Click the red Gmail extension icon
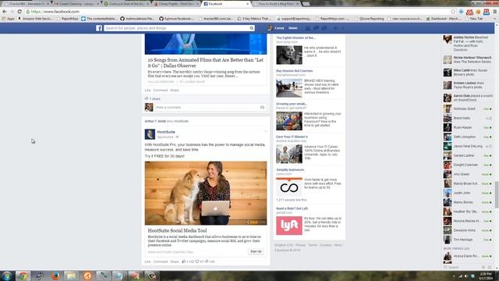 pyautogui.click(x=469, y=12)
